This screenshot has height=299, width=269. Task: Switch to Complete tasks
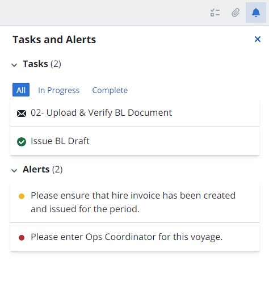(x=110, y=90)
